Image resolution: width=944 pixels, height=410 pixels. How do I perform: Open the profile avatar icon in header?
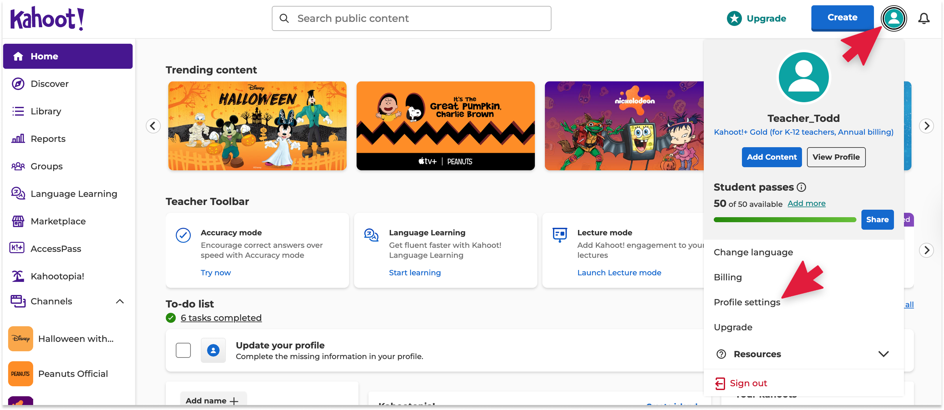893,18
